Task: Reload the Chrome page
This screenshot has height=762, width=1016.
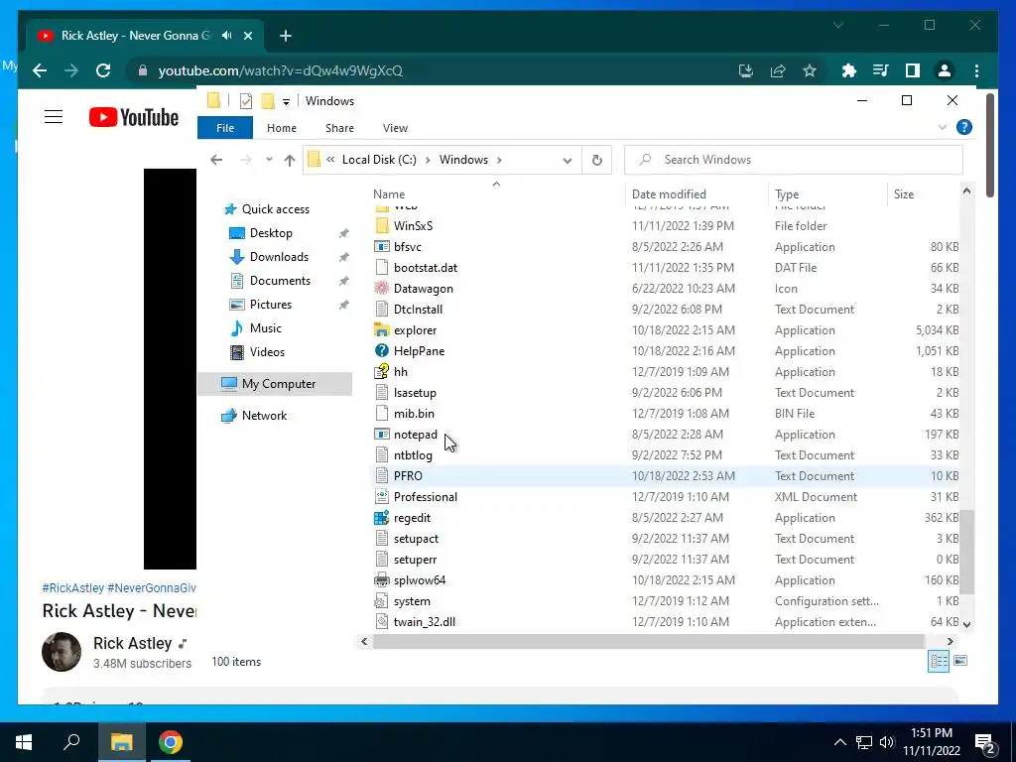Action: click(x=103, y=70)
